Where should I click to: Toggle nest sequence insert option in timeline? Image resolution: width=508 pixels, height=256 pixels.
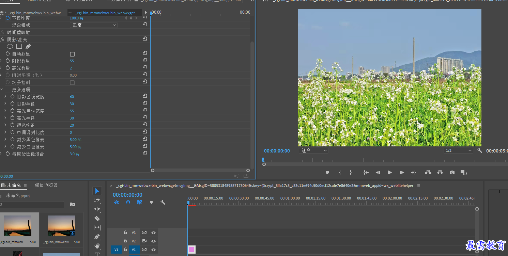[x=117, y=202]
